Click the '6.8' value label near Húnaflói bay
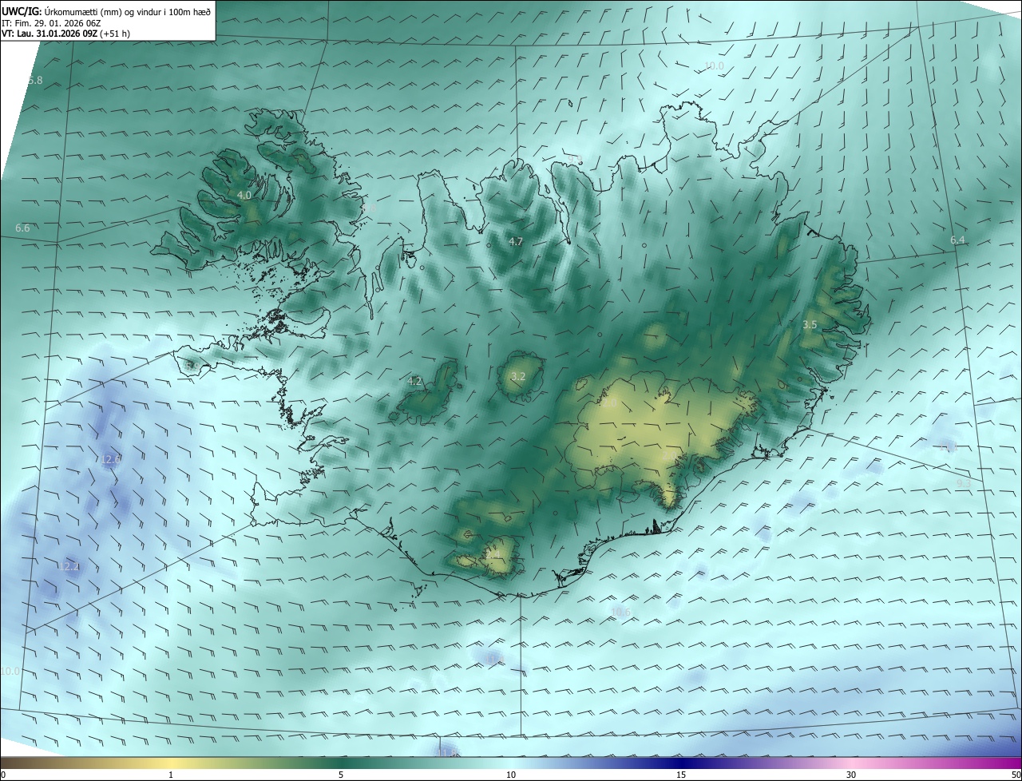 point(368,209)
